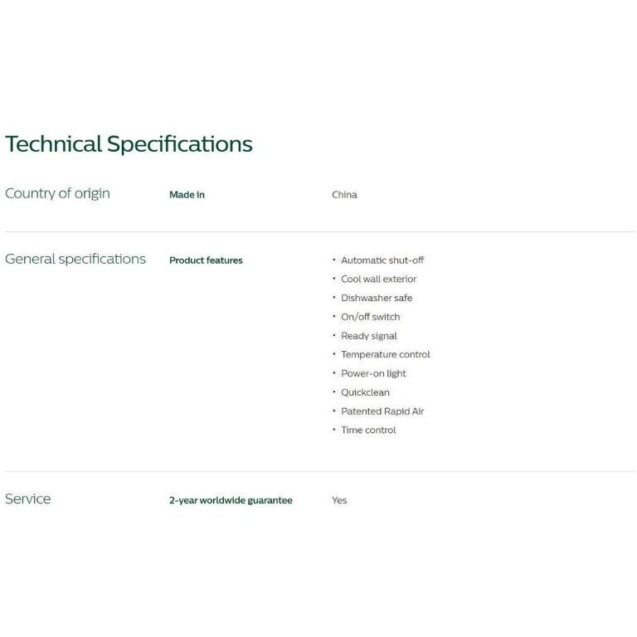Click the Power-on light feature

[373, 373]
